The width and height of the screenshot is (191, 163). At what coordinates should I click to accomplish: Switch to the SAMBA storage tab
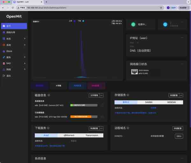pos(149,103)
